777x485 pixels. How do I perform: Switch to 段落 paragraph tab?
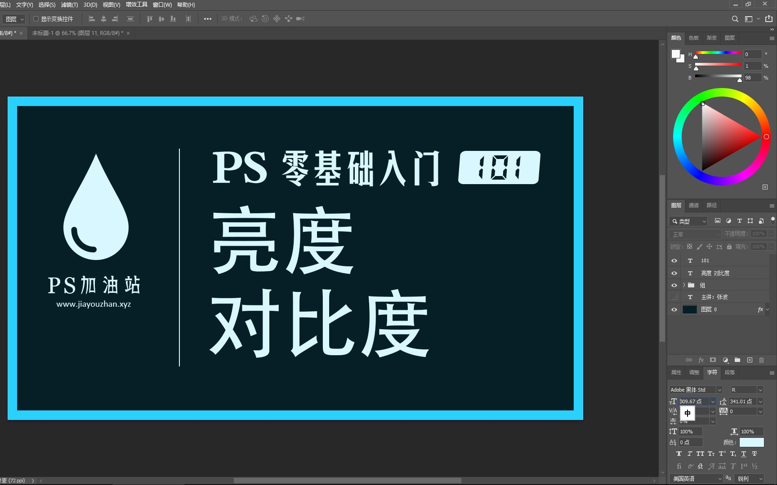pyautogui.click(x=730, y=372)
